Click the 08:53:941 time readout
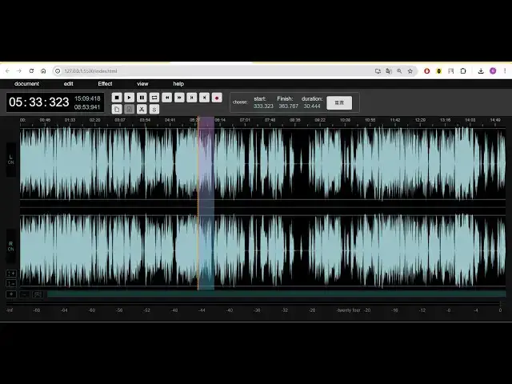The width and height of the screenshot is (512, 384). (87, 107)
